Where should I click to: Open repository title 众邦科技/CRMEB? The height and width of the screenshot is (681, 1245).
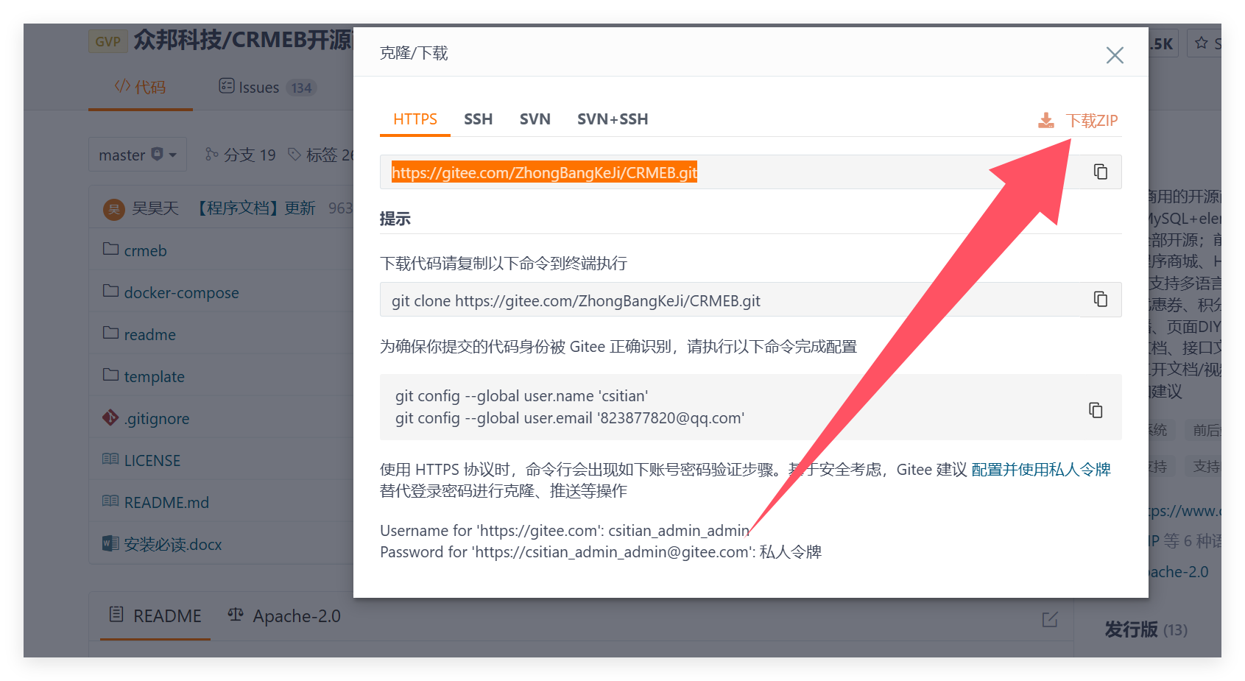click(243, 40)
